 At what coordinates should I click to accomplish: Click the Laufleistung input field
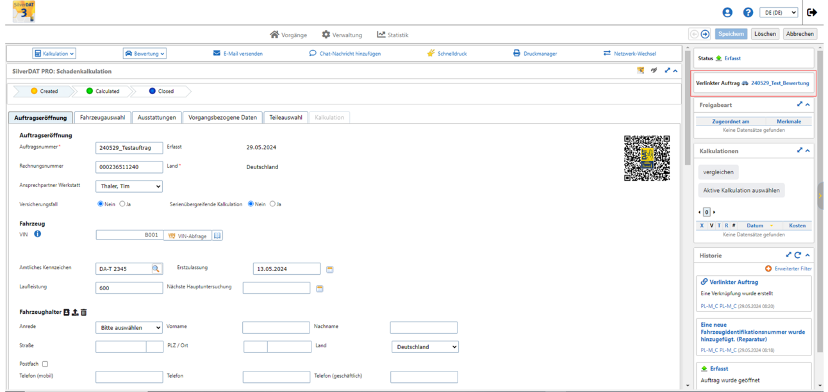pos(129,288)
